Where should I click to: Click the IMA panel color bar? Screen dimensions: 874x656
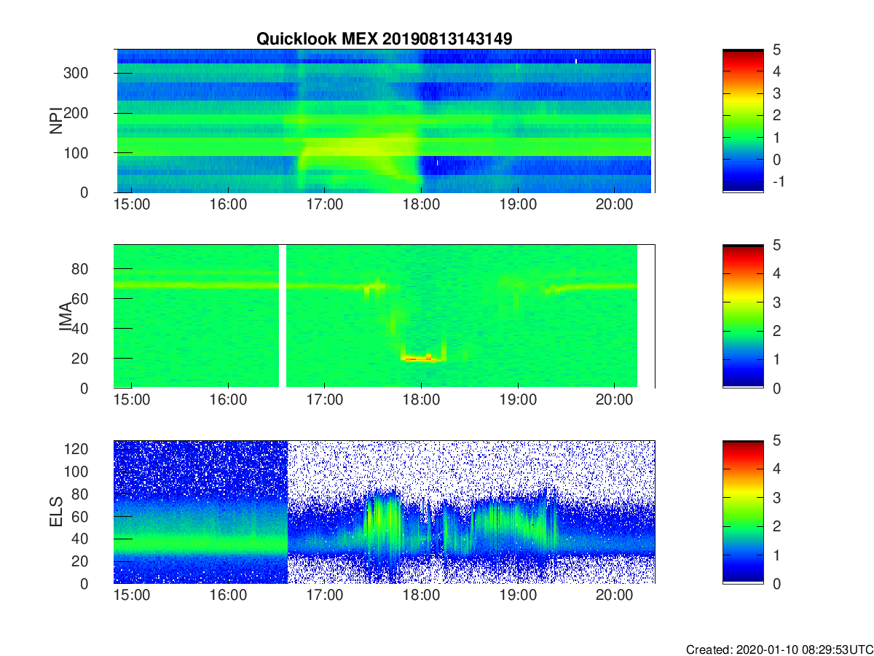[743, 316]
